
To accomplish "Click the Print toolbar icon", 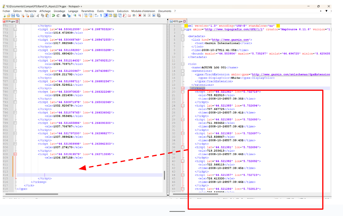I will [x=32, y=15].
